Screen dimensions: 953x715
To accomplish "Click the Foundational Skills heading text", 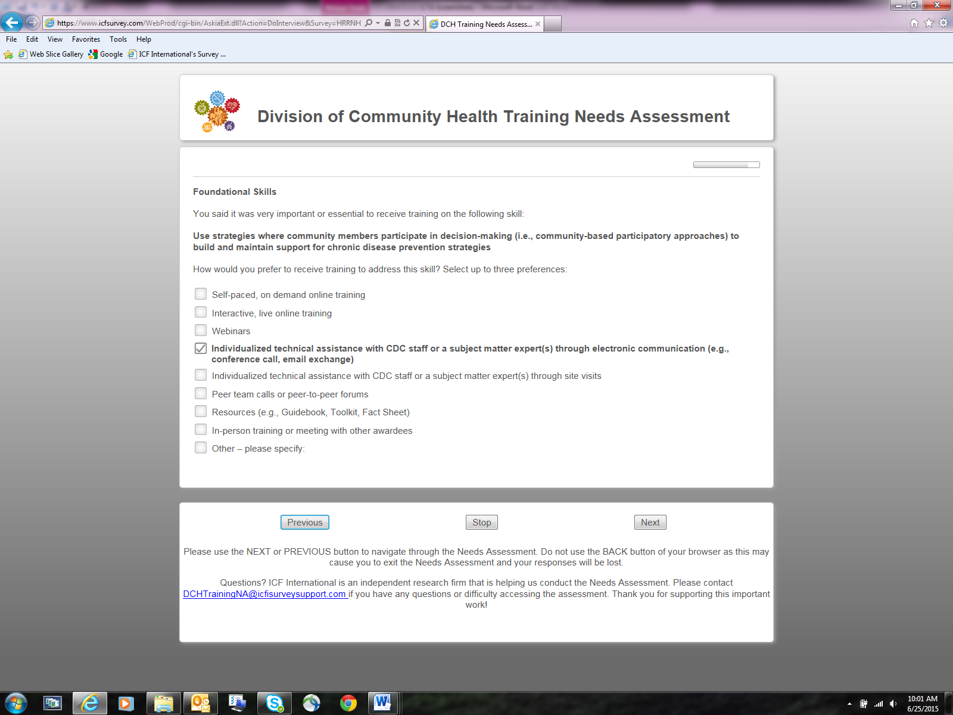I will tap(235, 192).
